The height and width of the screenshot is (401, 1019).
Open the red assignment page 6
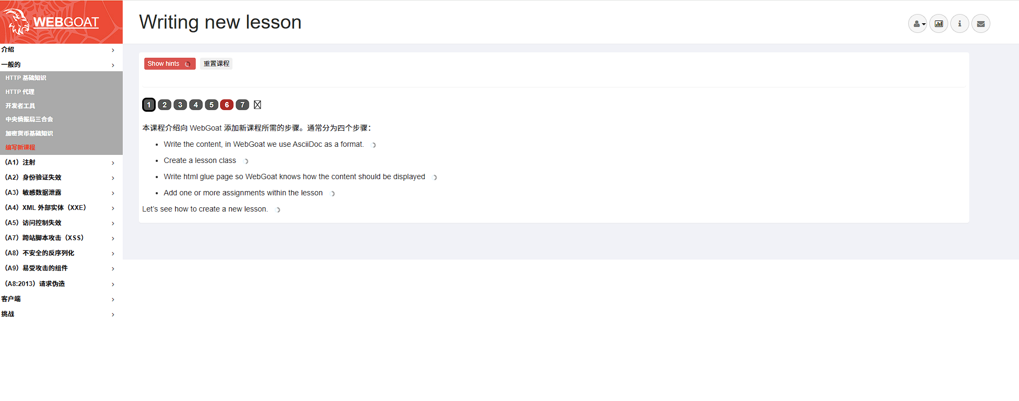[x=227, y=105]
